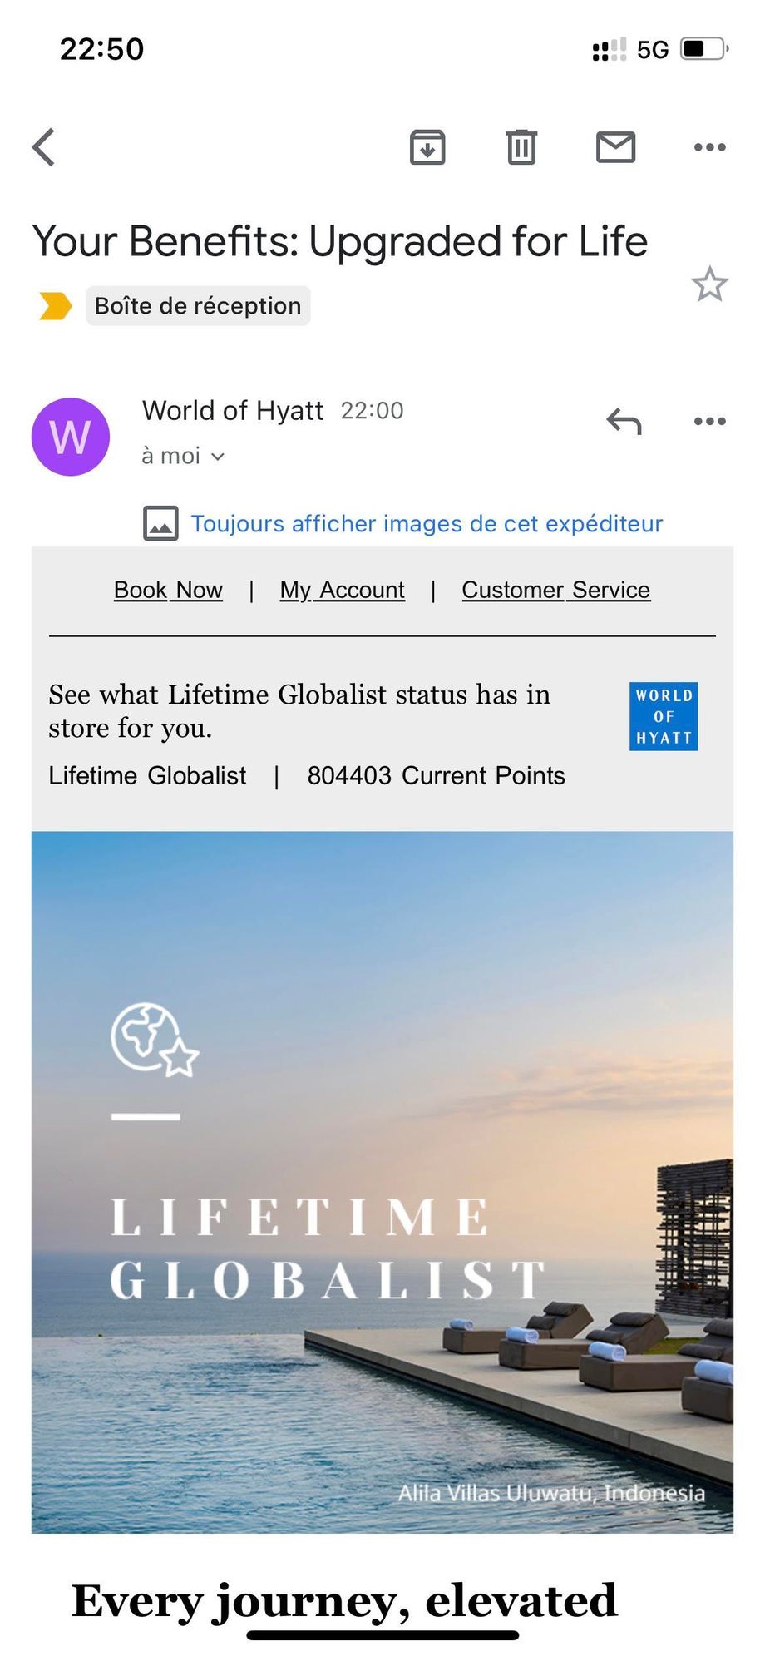Tap the World of Hyatt sender name
765x1656 pixels.
[x=233, y=411]
